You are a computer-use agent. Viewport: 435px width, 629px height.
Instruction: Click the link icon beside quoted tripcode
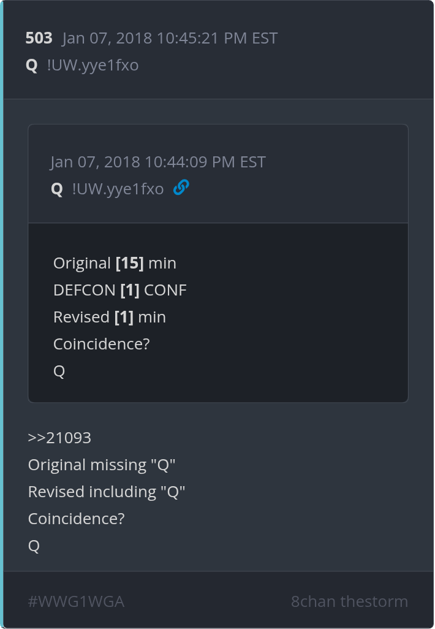pos(181,188)
